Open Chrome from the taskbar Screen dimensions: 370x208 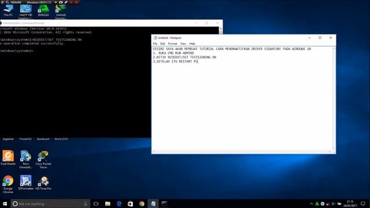point(142,204)
